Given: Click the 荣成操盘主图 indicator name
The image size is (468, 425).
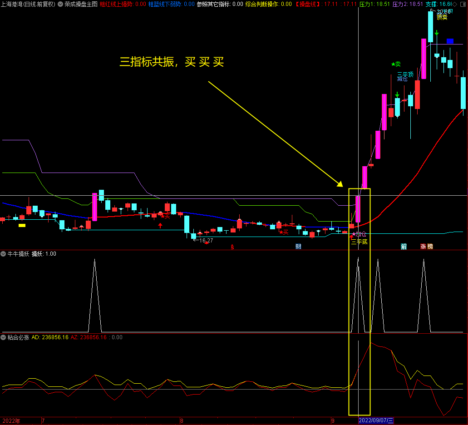Looking at the screenshot, I should [x=81, y=4].
